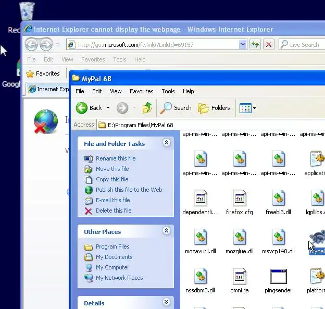Screen dimensions: 325x309
Task: Click Move this file
Action: click(112, 169)
